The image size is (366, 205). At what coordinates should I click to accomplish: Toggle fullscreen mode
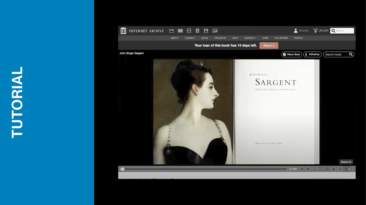click(x=353, y=169)
